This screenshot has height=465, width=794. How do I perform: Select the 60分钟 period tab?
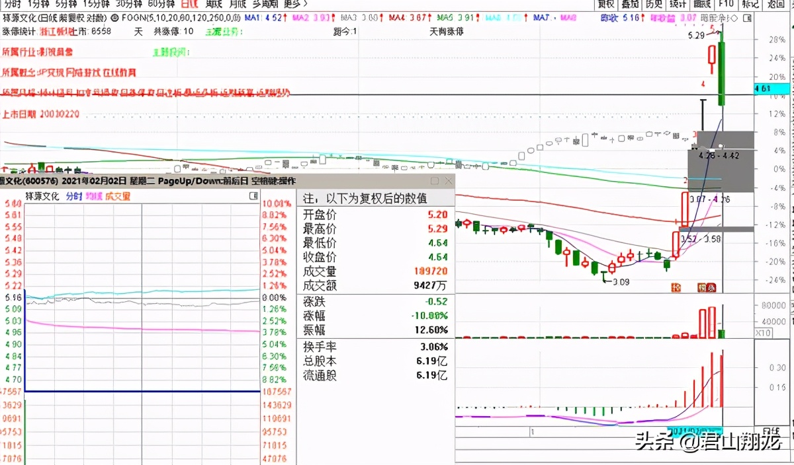click(161, 4)
